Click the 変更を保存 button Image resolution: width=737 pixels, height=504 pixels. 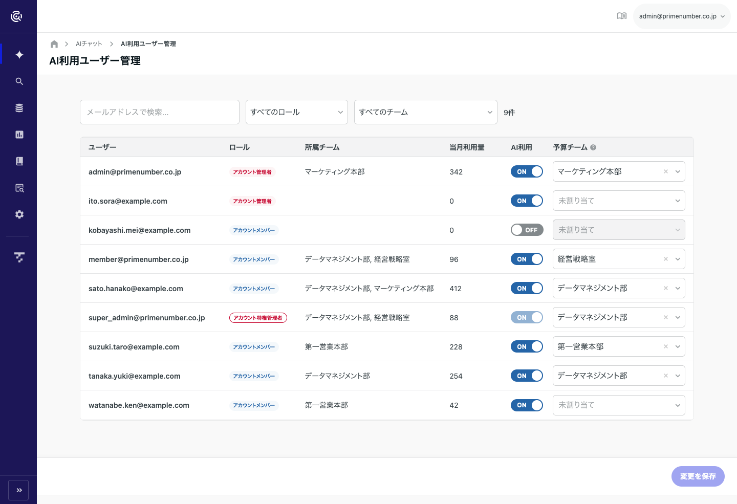point(698,476)
